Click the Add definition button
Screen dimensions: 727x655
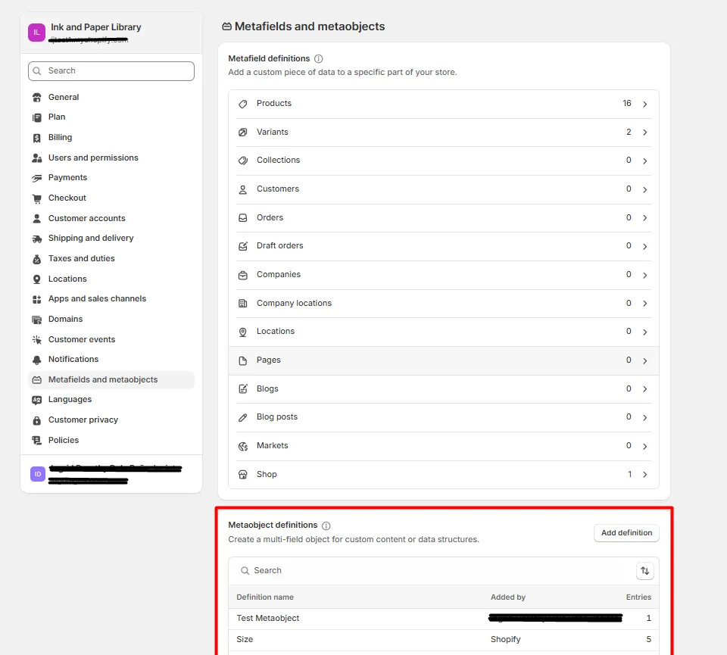pos(626,533)
